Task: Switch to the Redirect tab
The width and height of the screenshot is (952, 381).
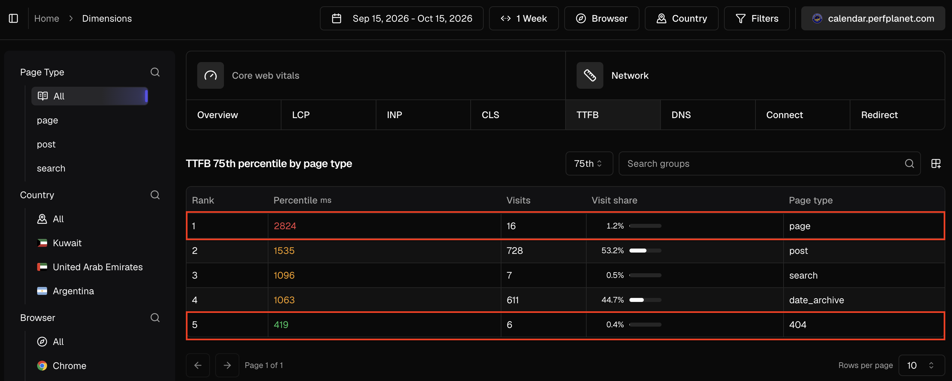Action: 897,115
